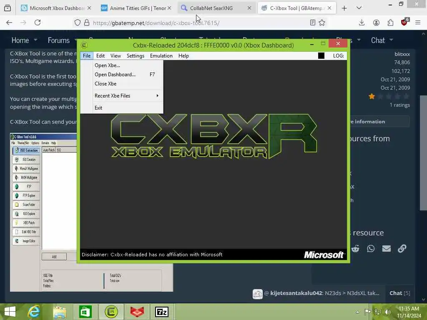Open the Emulation menu in Cxbx-Reloaded
Screen dimensions: 427x320
161,56
